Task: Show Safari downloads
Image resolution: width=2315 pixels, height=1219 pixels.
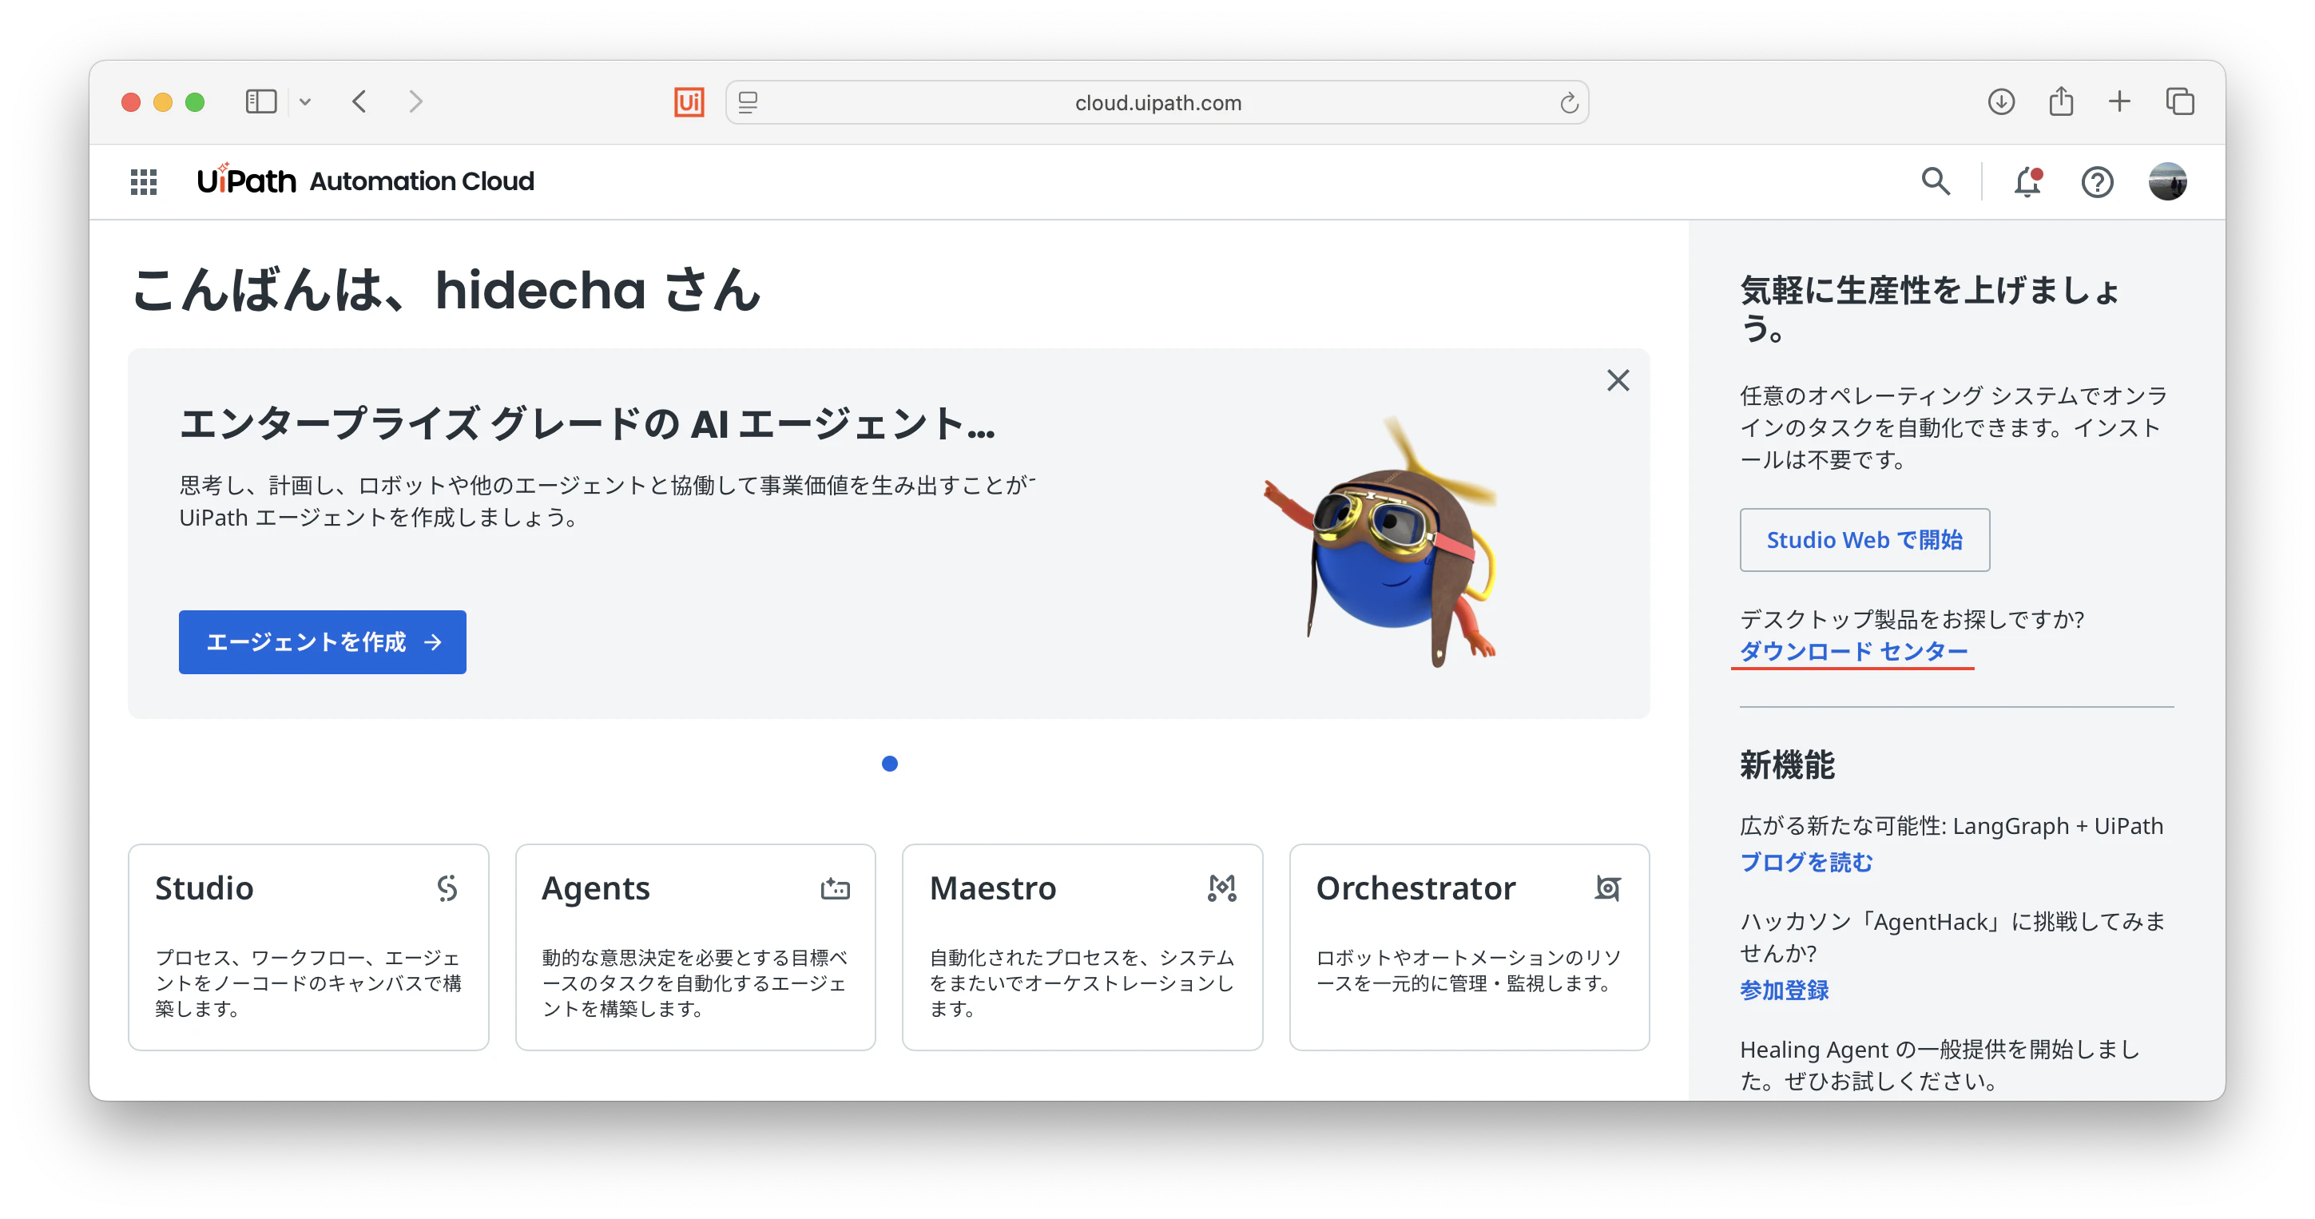Action: (x=2000, y=101)
